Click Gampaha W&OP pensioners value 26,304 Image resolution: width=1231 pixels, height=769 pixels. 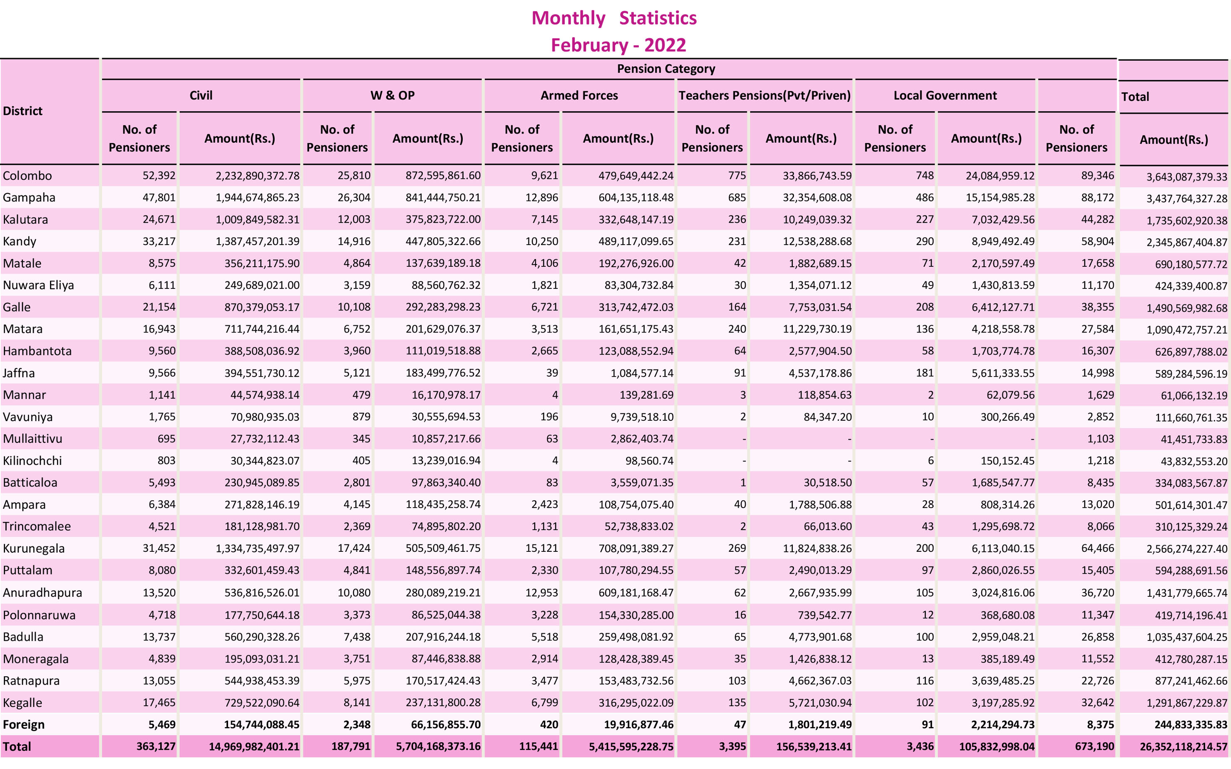(x=354, y=198)
